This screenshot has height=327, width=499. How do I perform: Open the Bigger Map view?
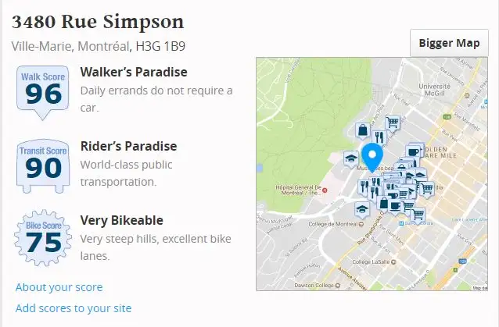[449, 43]
